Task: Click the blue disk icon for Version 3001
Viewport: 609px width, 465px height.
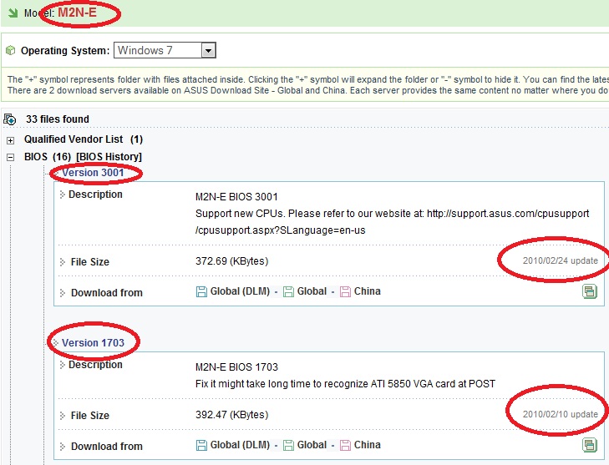Action: click(201, 291)
